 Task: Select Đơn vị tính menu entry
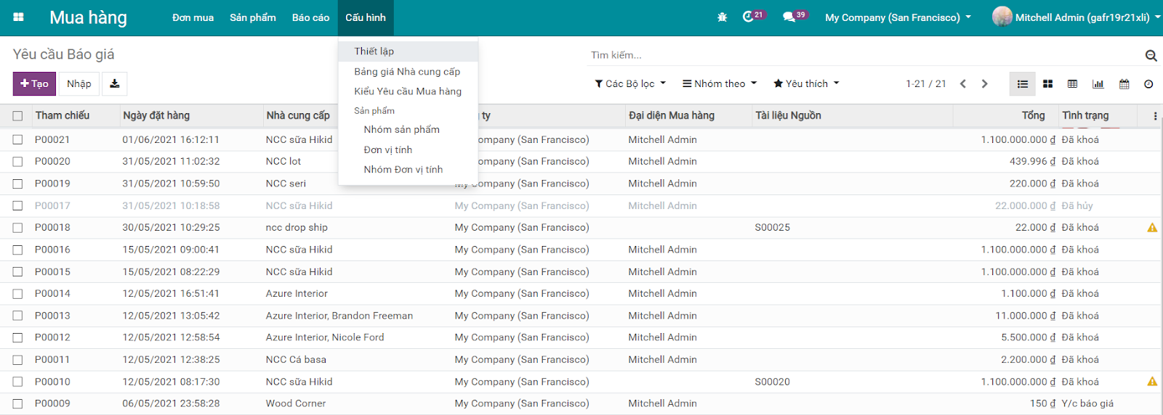[409, 150]
